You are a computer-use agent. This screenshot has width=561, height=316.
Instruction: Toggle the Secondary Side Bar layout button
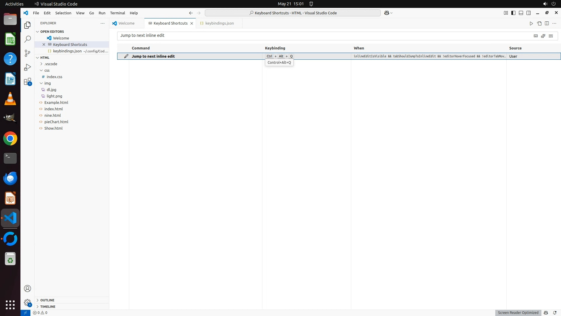[529, 13]
